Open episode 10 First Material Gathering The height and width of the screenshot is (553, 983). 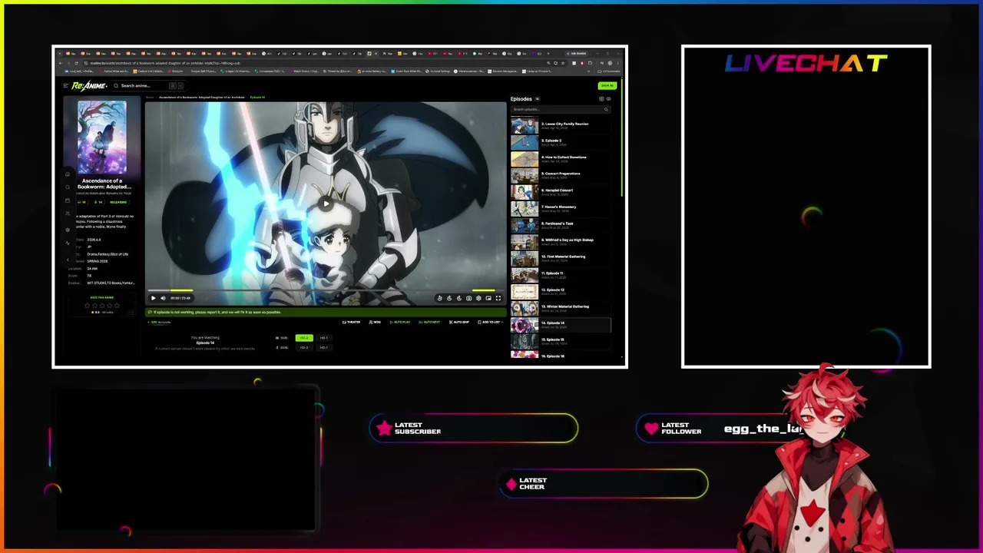[561, 258]
